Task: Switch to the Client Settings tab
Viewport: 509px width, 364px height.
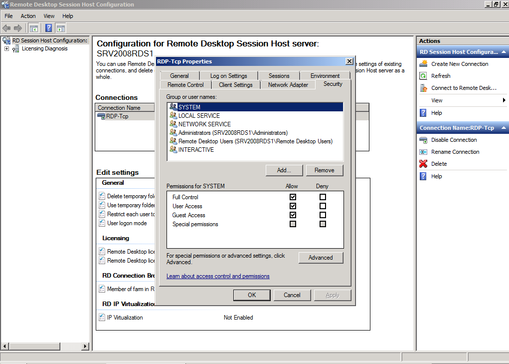Action: 236,85
